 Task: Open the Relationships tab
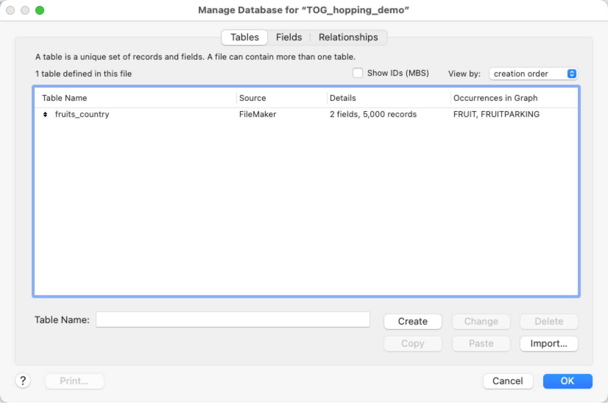click(x=348, y=37)
